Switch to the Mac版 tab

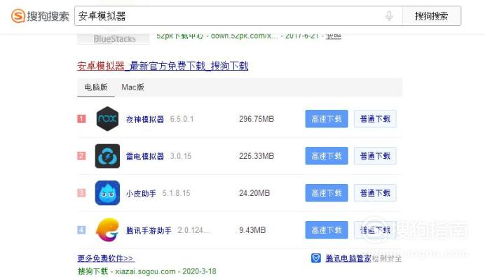coord(132,87)
